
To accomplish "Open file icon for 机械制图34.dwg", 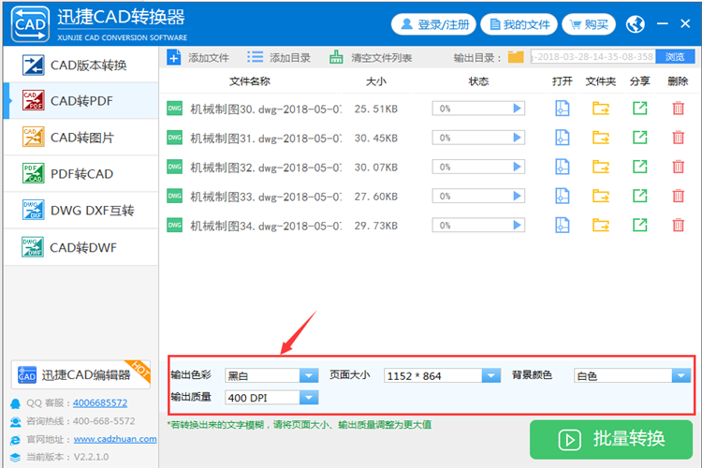I will pyautogui.click(x=563, y=226).
